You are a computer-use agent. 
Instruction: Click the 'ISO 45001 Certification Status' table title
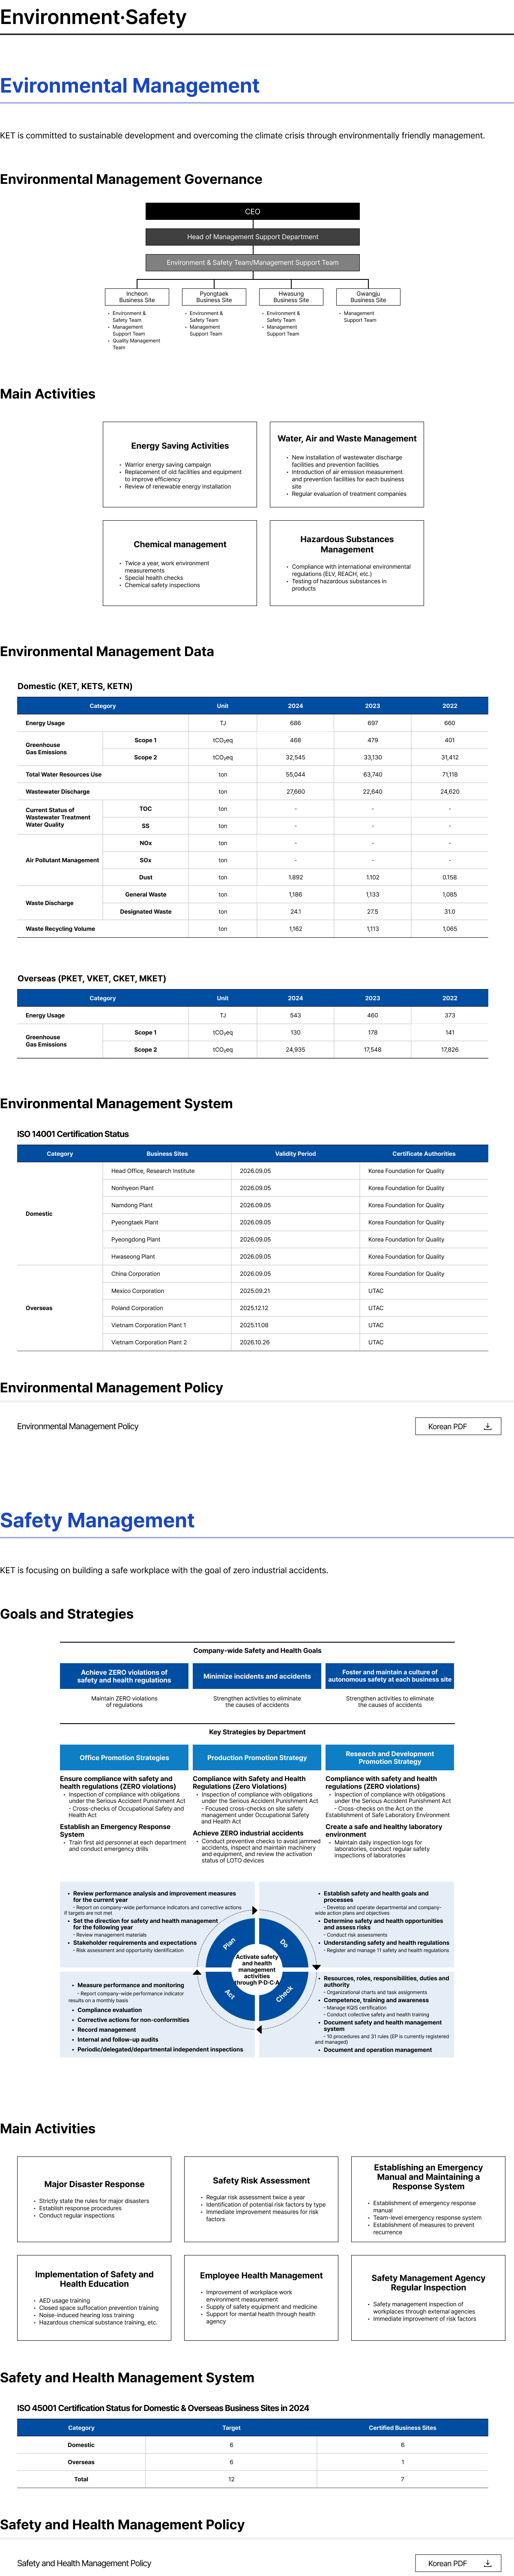pyautogui.click(x=163, y=2408)
